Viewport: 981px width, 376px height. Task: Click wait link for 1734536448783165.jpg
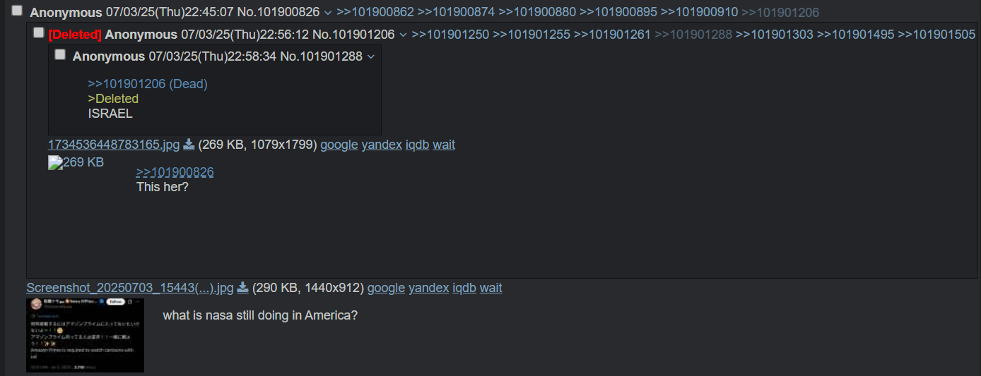[x=444, y=145]
